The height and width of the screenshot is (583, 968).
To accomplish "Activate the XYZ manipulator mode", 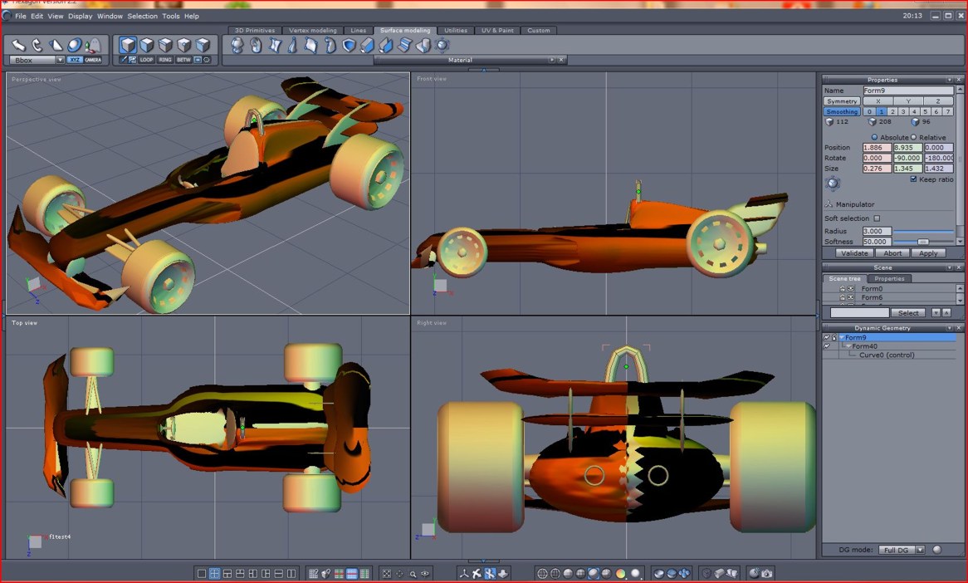I will click(75, 60).
